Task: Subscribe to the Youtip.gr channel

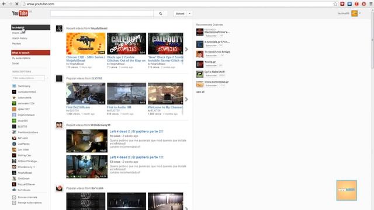Action: click(x=211, y=65)
